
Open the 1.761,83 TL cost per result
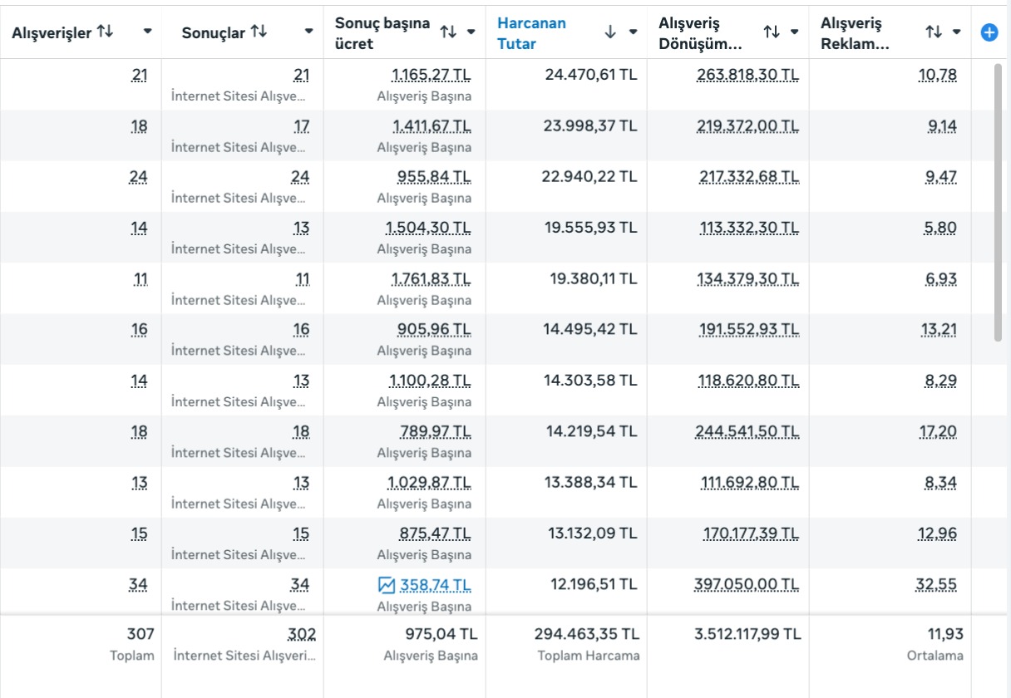(431, 279)
